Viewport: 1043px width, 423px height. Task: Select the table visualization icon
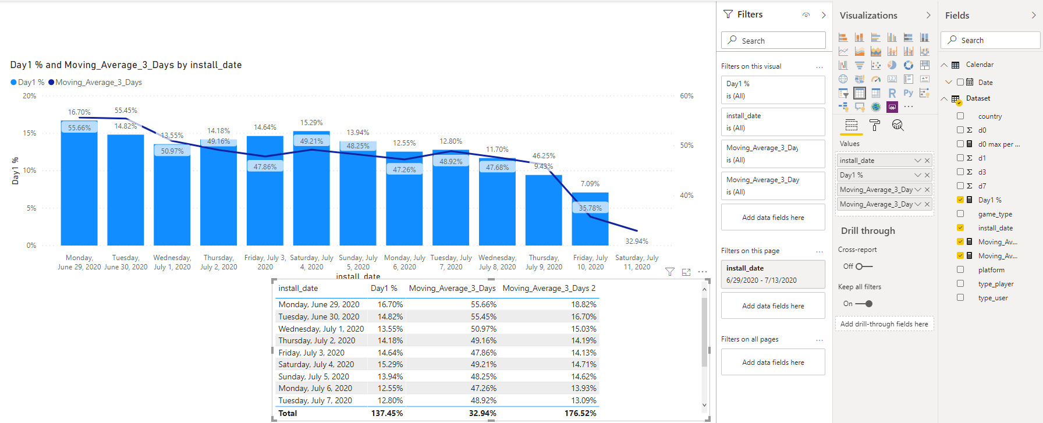[859, 93]
